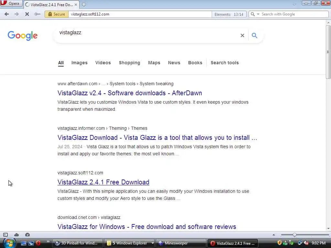This screenshot has width=331, height=248.
Task: Open the Opera main menu button
Action: point(11,4)
